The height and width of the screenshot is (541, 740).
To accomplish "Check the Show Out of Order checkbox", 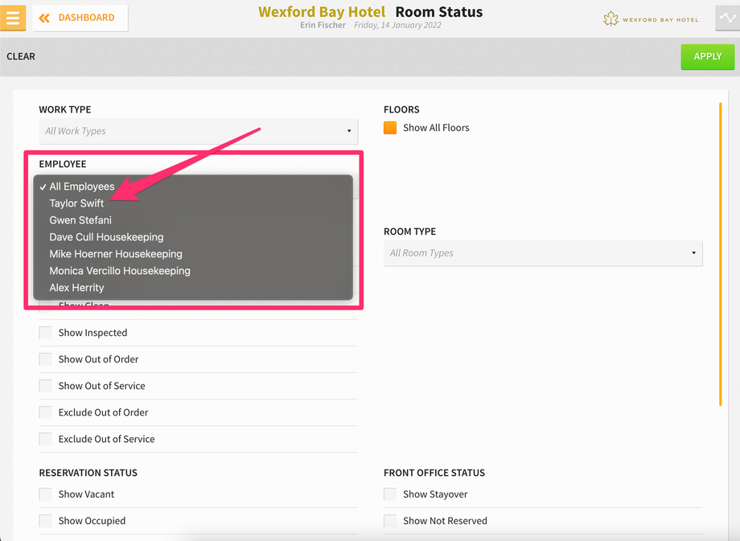I will click(x=45, y=359).
